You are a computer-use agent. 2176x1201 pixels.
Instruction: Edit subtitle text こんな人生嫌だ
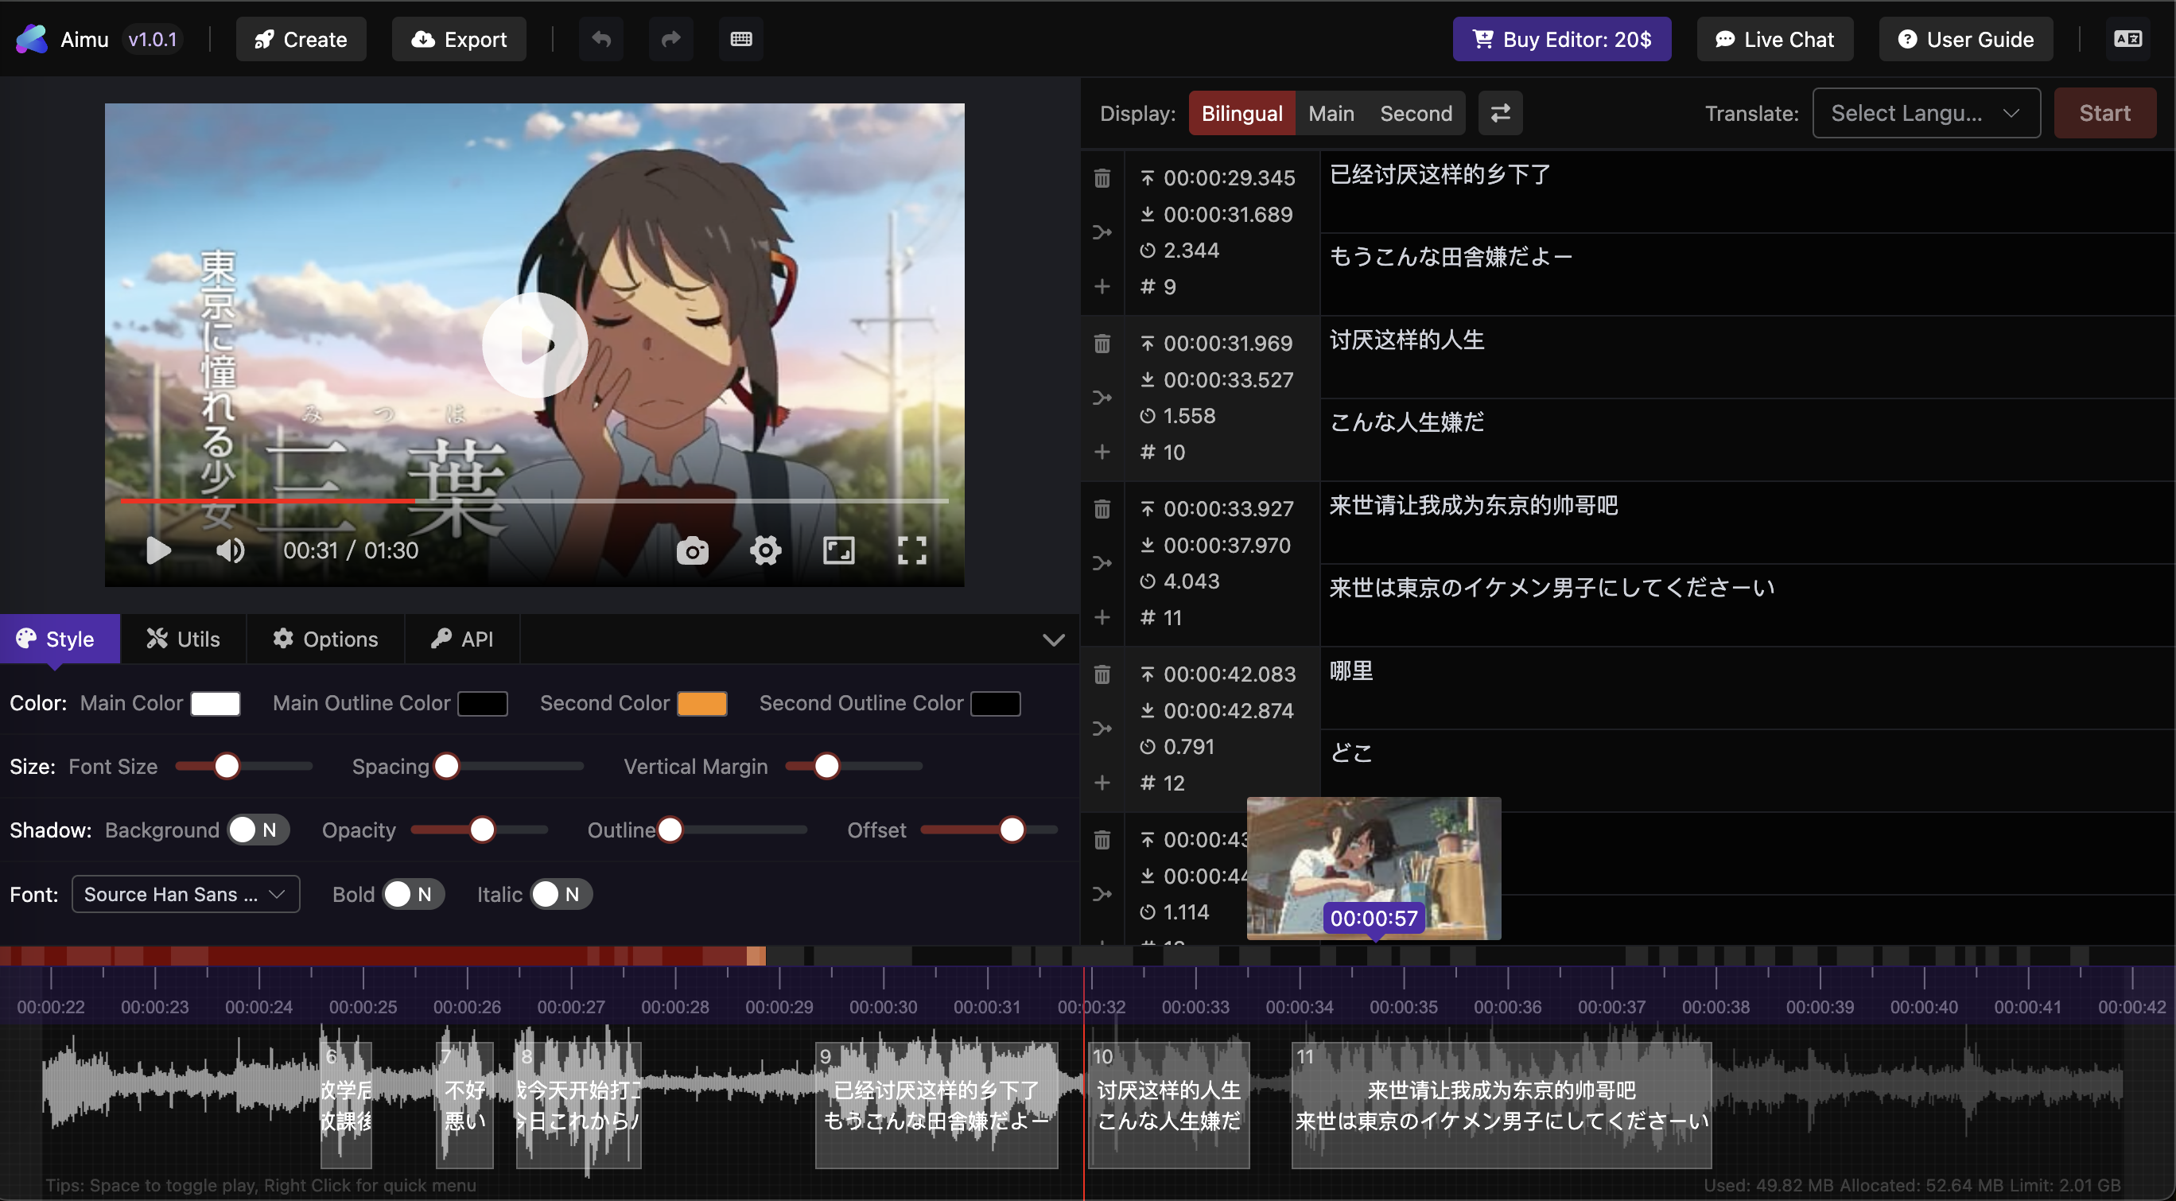tap(1747, 439)
